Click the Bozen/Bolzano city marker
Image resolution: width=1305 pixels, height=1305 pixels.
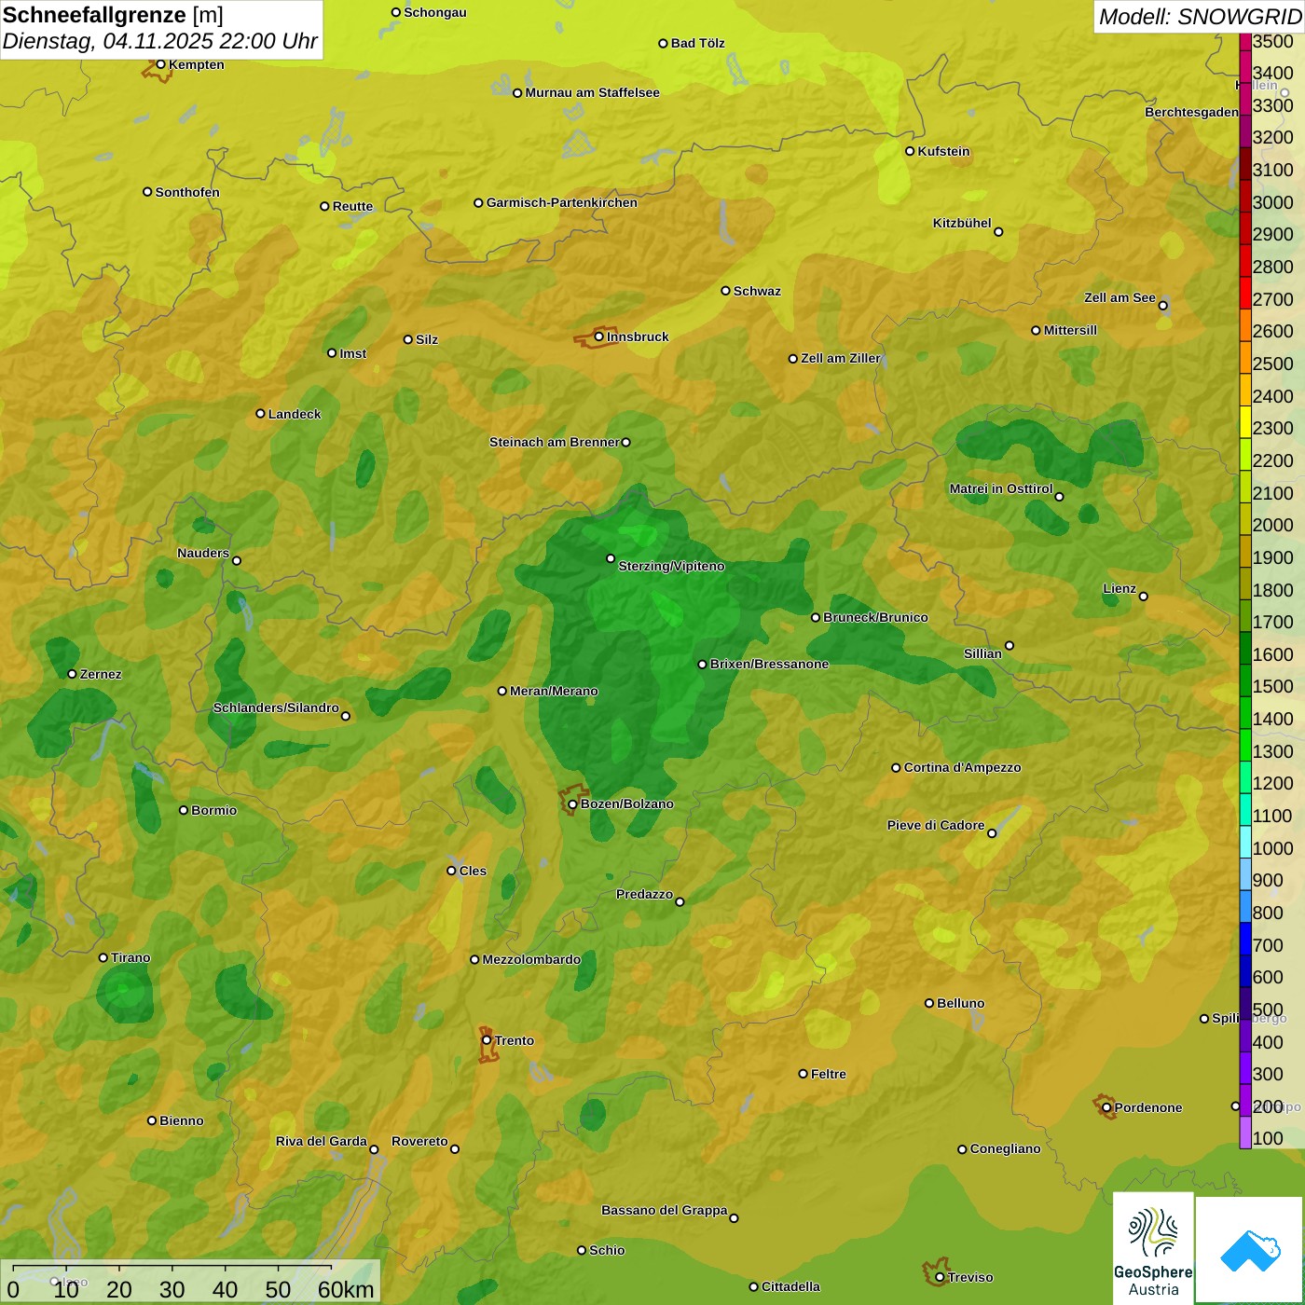pos(572,804)
